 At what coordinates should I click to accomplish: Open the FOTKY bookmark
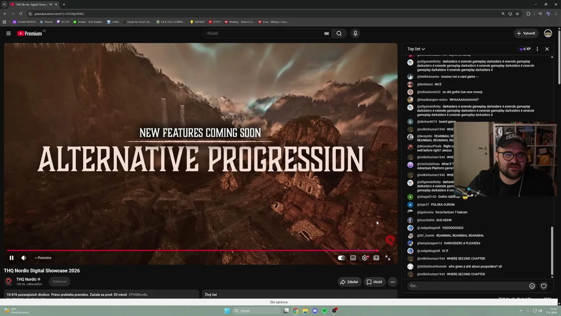(x=215, y=22)
